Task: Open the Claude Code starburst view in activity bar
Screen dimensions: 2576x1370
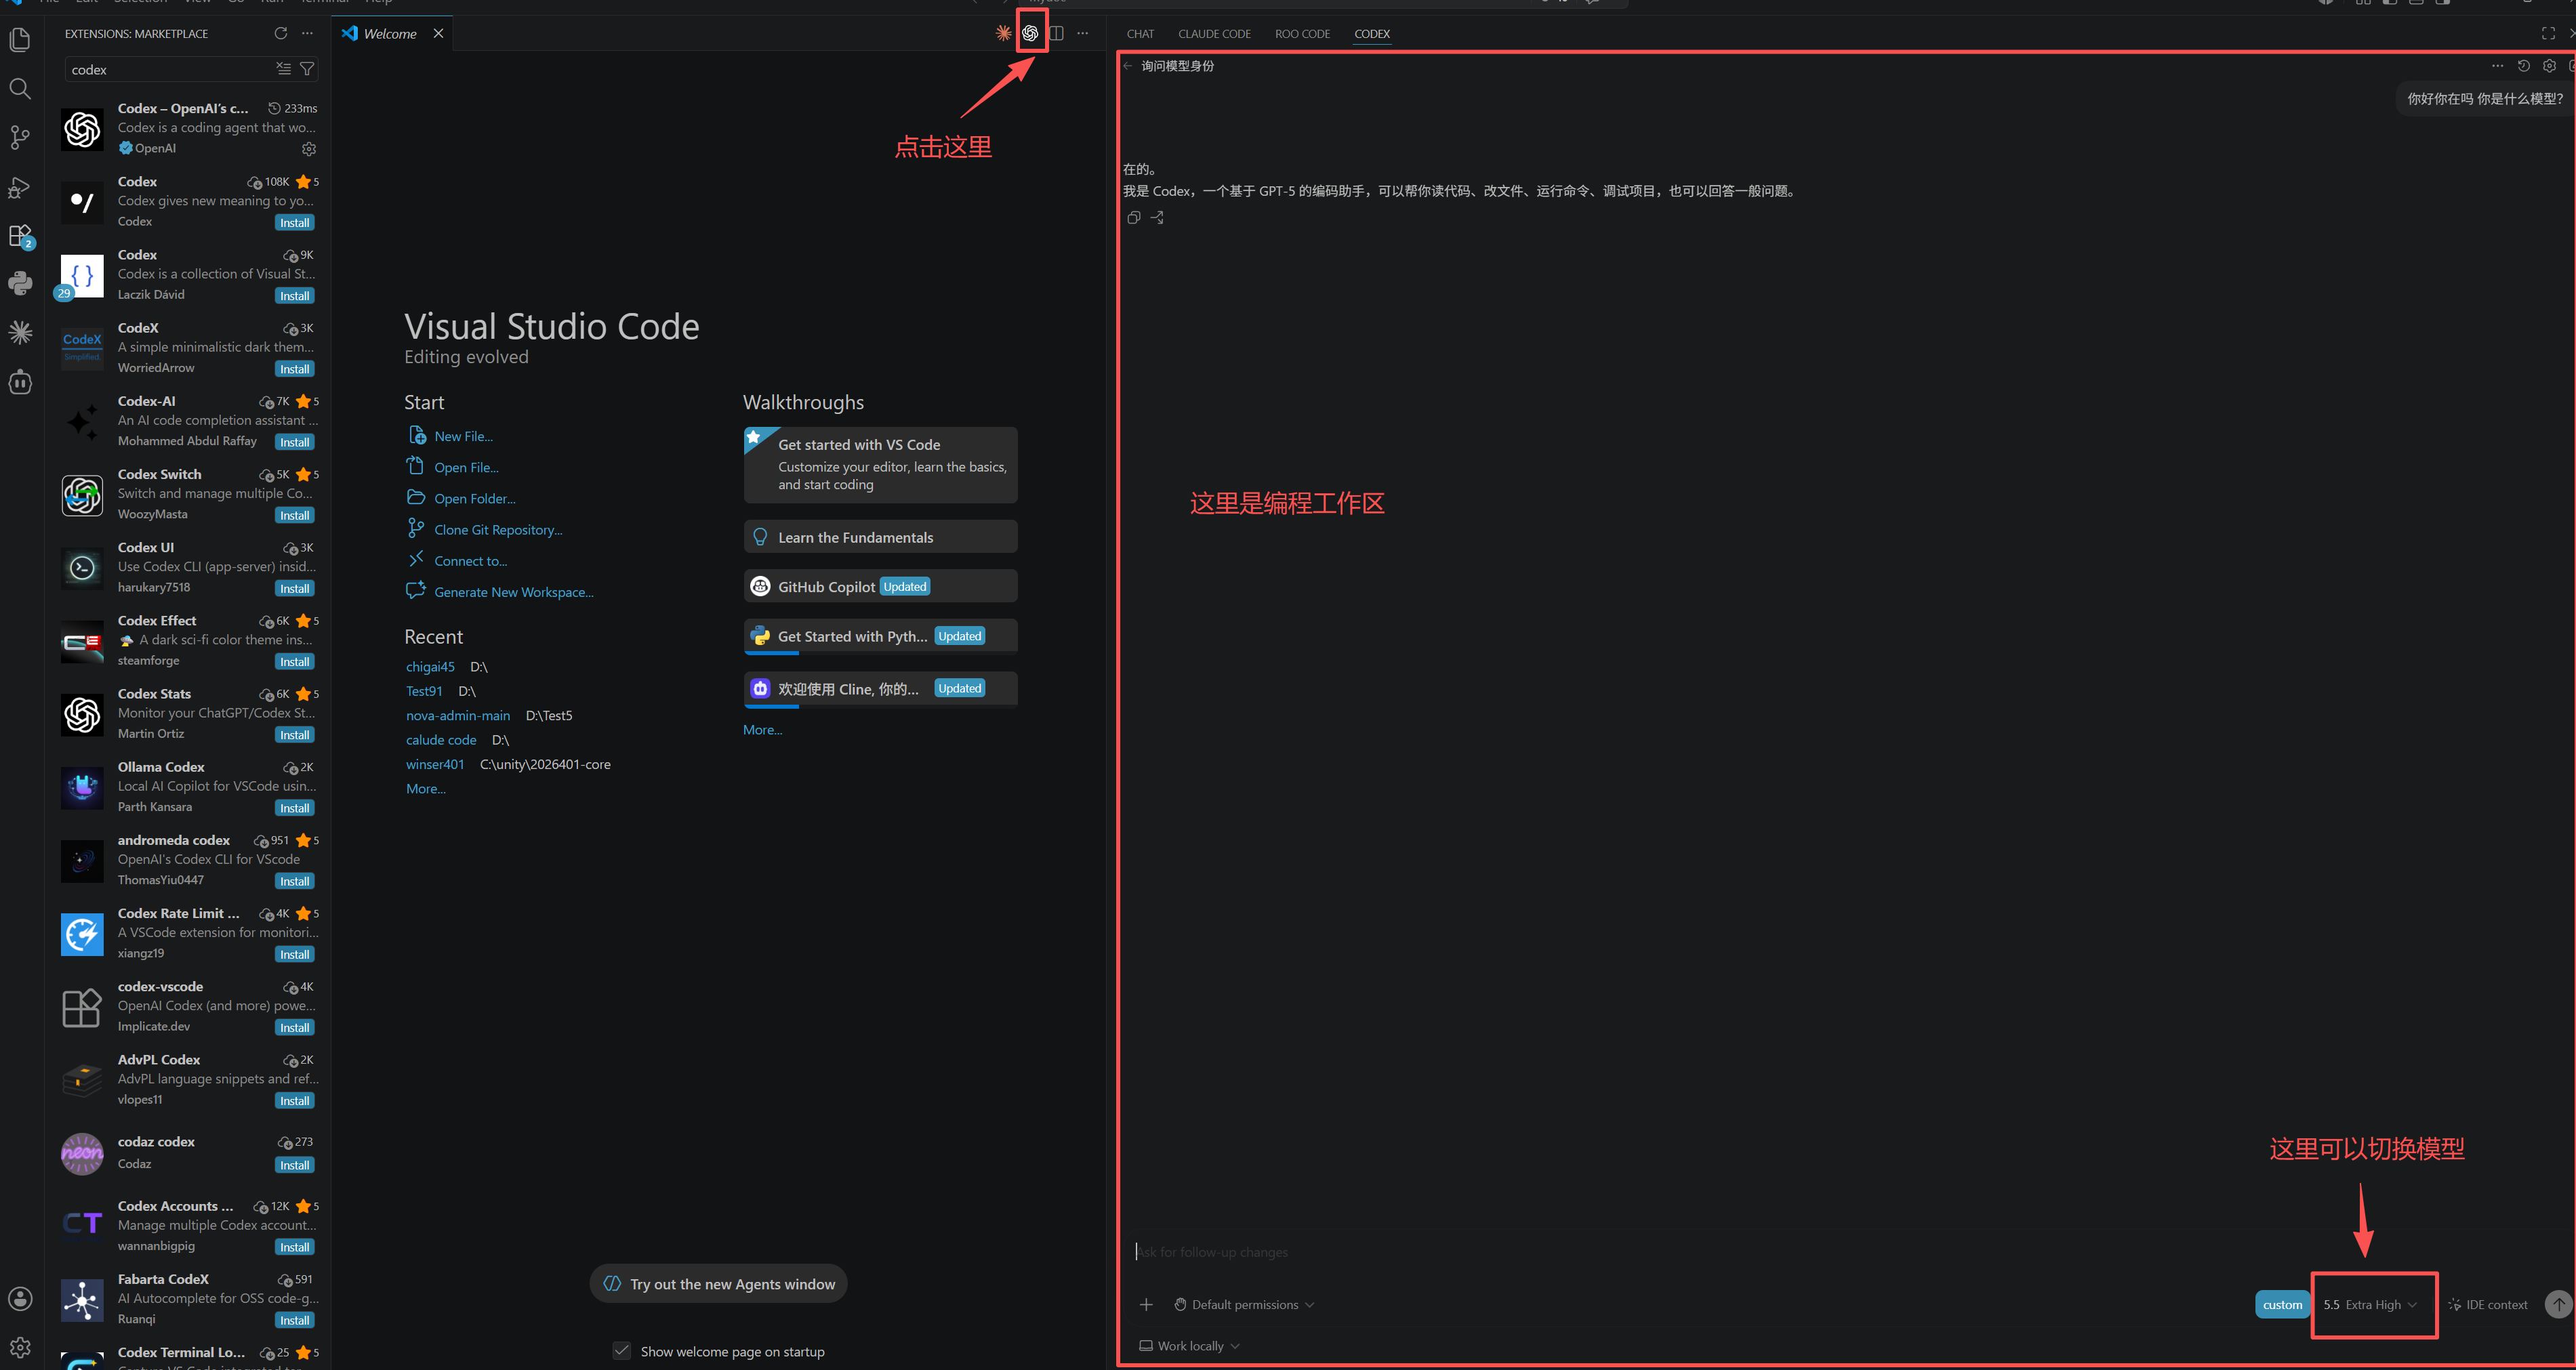Action: click(x=20, y=332)
